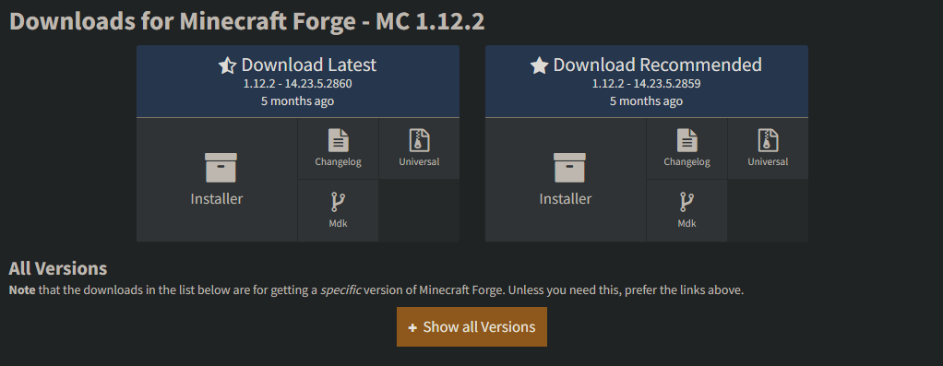Click the Universal zip file icon under Recommended

point(768,140)
